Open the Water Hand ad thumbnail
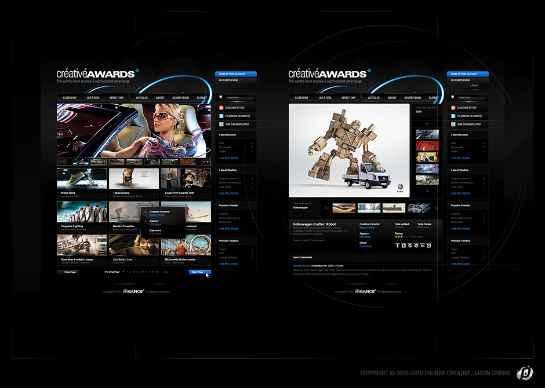 pos(82,178)
